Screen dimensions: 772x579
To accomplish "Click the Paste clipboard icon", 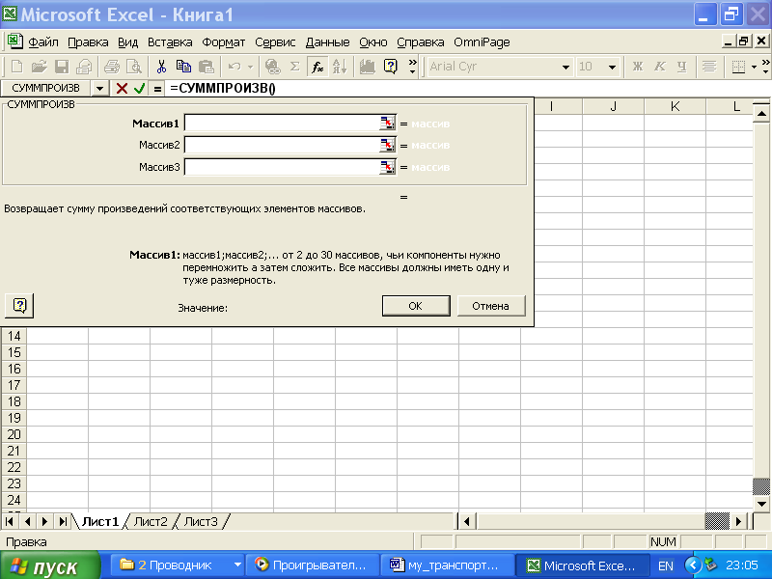I will 206,67.
